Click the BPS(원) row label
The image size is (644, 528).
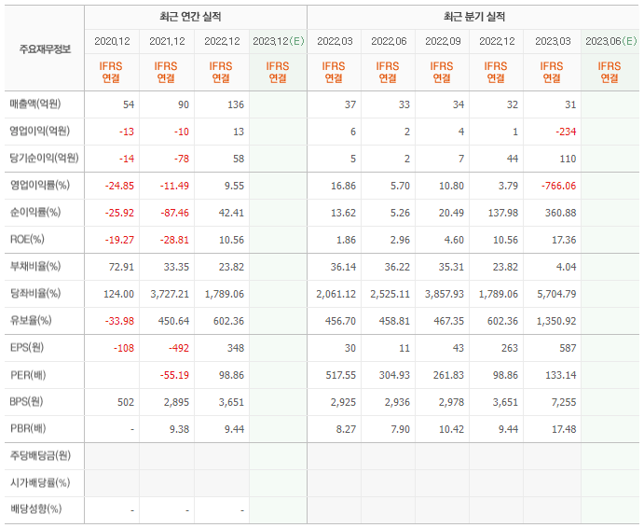pos(26,402)
